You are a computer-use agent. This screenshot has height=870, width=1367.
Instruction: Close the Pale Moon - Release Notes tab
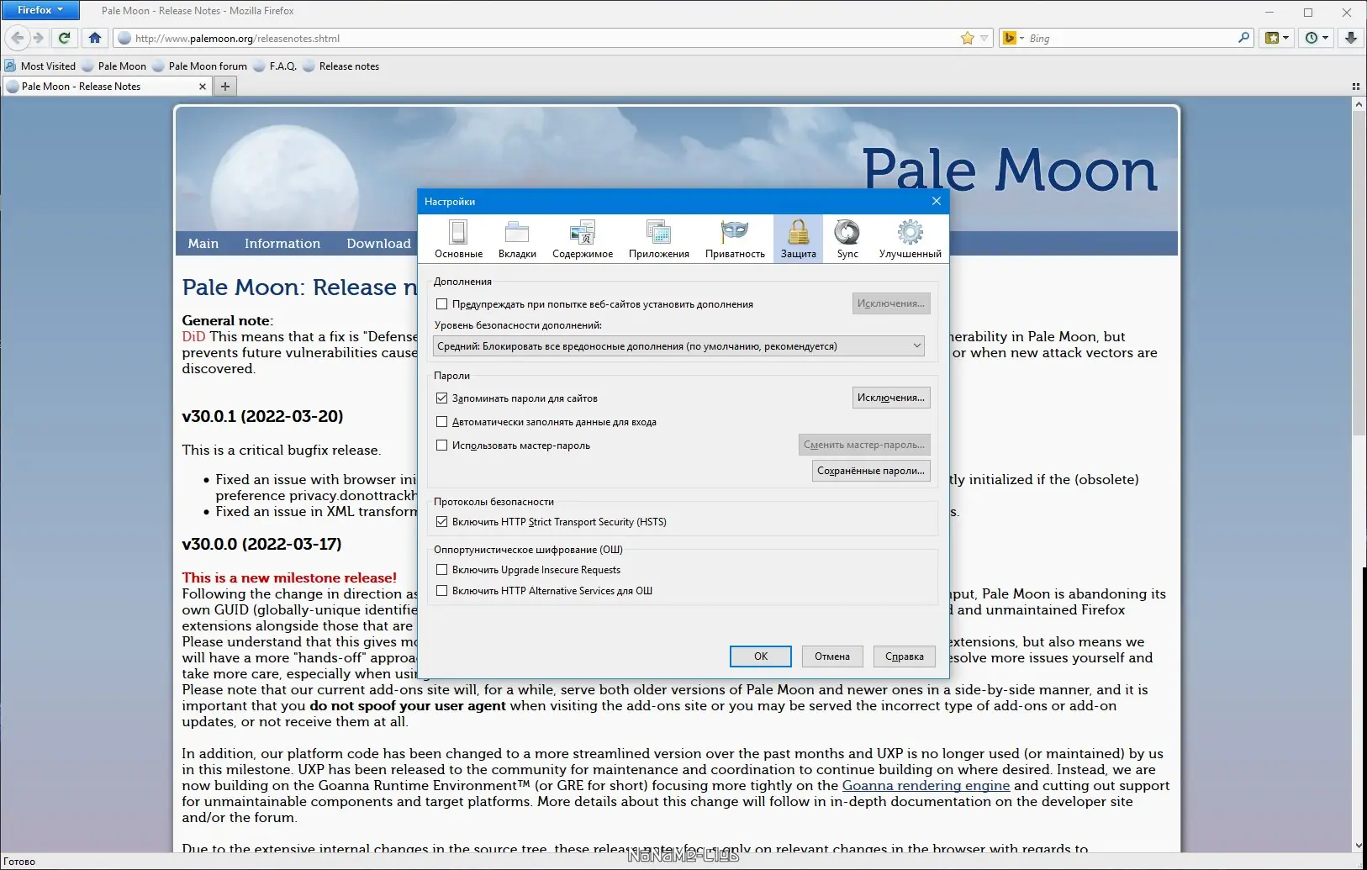[202, 87]
